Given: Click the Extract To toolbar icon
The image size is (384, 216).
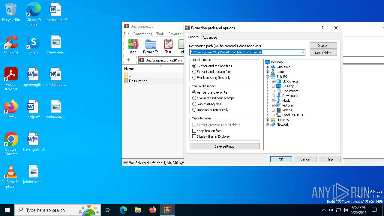Looking at the screenshot, I should point(151,46).
